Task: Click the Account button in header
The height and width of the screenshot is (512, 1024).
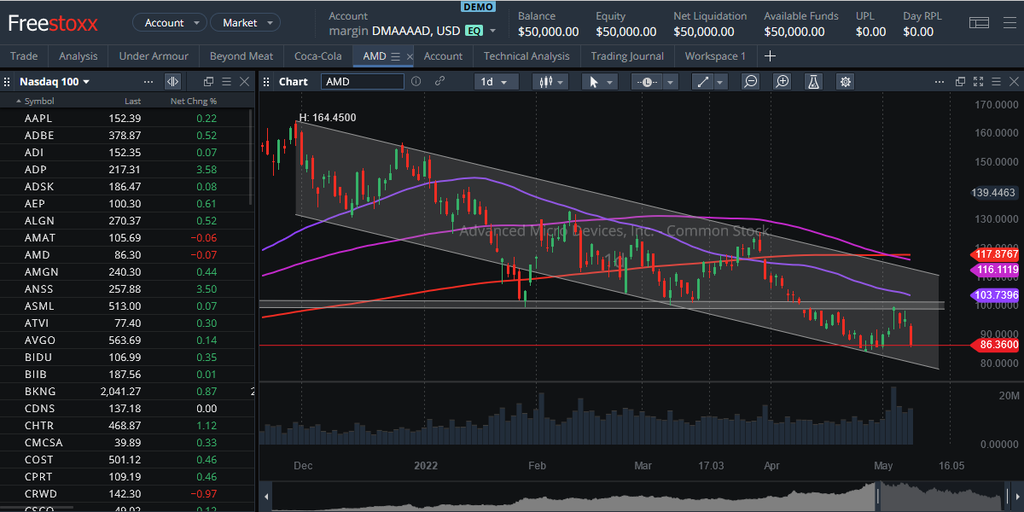Action: (170, 23)
